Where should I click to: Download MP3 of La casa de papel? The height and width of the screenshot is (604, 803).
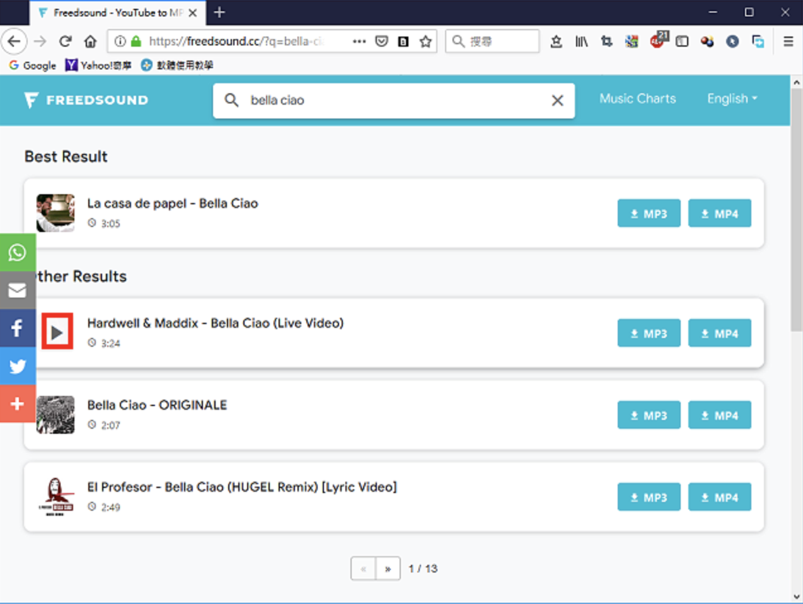tap(649, 214)
